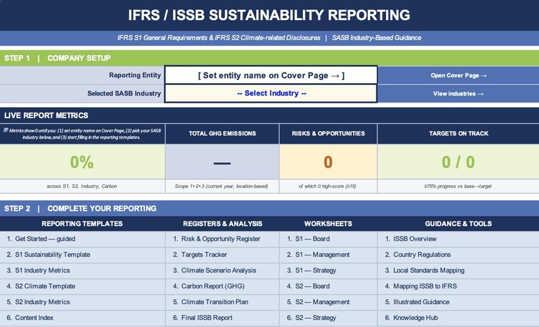Select the Reporting Entity name field
The image size is (539, 327).
pos(271,75)
